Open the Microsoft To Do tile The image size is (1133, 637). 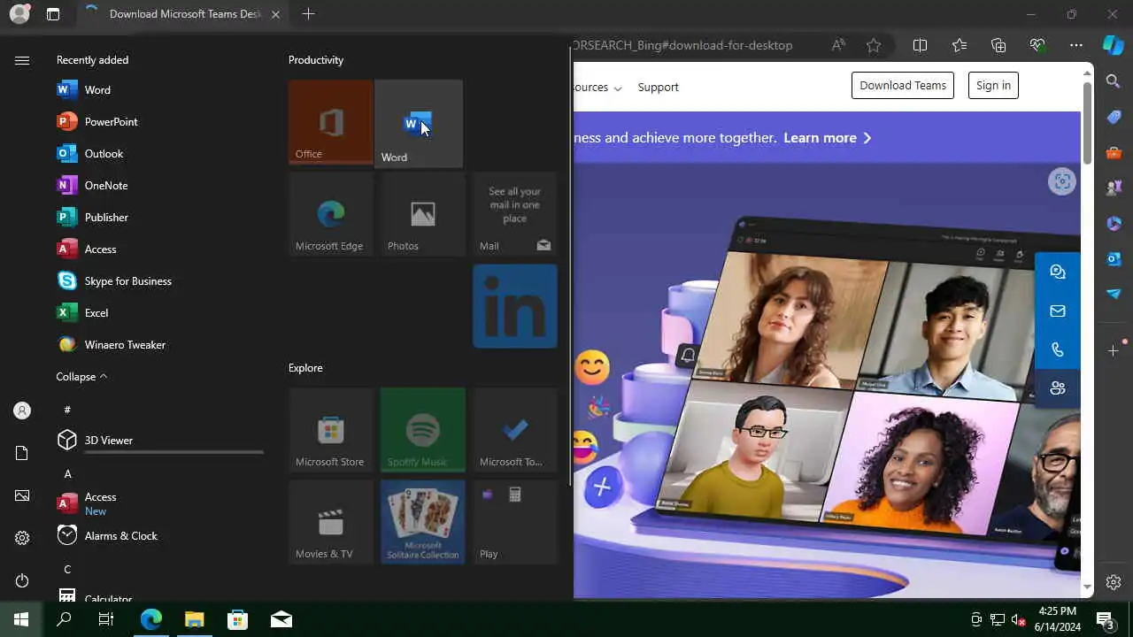pyautogui.click(x=515, y=430)
